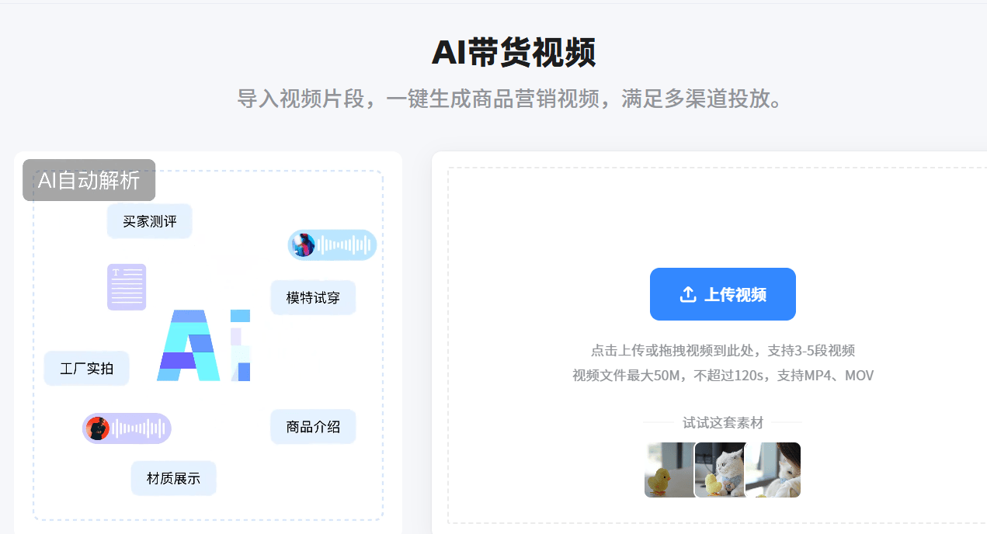Image resolution: width=987 pixels, height=534 pixels.
Task: Click the purple text document icon
Action: [127, 286]
